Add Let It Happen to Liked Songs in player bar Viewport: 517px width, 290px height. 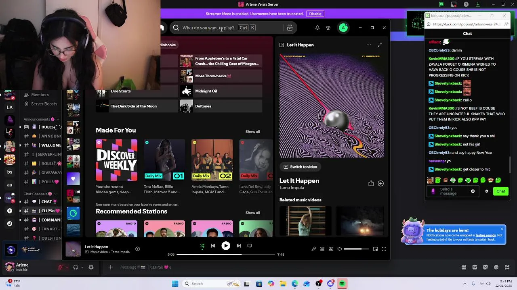tap(137, 249)
